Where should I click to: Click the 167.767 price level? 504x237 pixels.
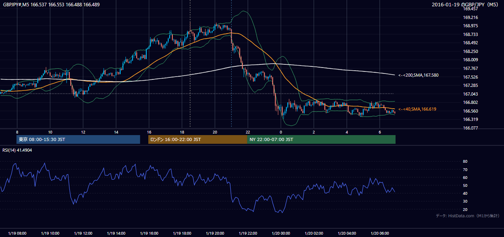[x=470, y=68]
